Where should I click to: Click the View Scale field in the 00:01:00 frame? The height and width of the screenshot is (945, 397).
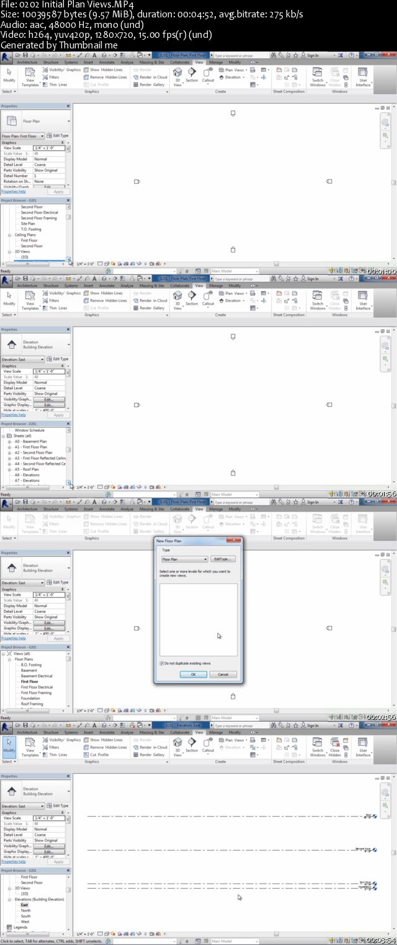[x=49, y=148]
